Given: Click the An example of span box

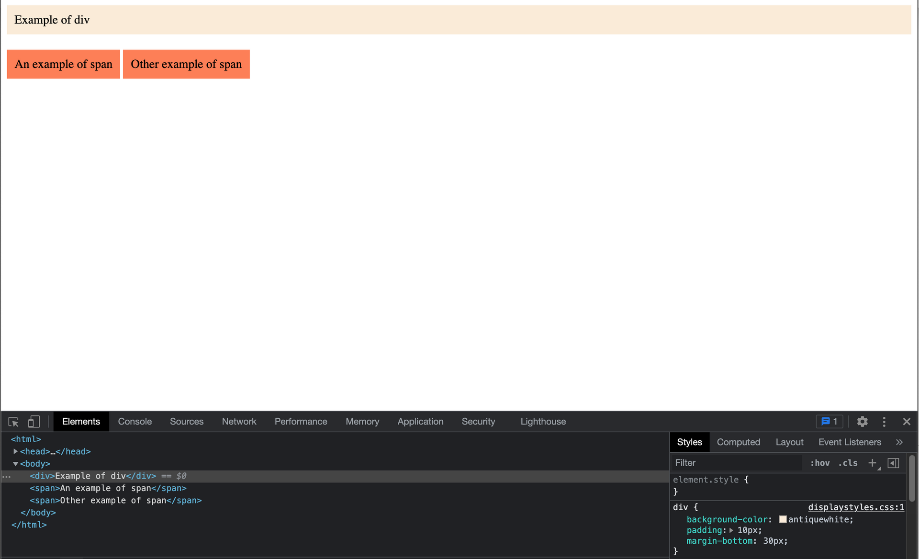Looking at the screenshot, I should click(x=63, y=64).
